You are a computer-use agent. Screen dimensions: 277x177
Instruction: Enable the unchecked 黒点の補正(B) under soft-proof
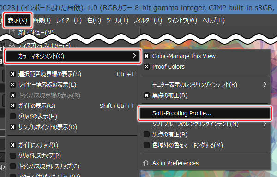pos(146,135)
